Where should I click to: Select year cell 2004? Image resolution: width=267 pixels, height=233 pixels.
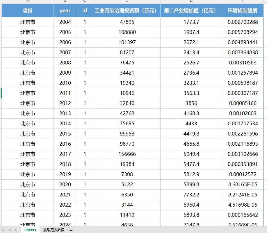click(65, 22)
